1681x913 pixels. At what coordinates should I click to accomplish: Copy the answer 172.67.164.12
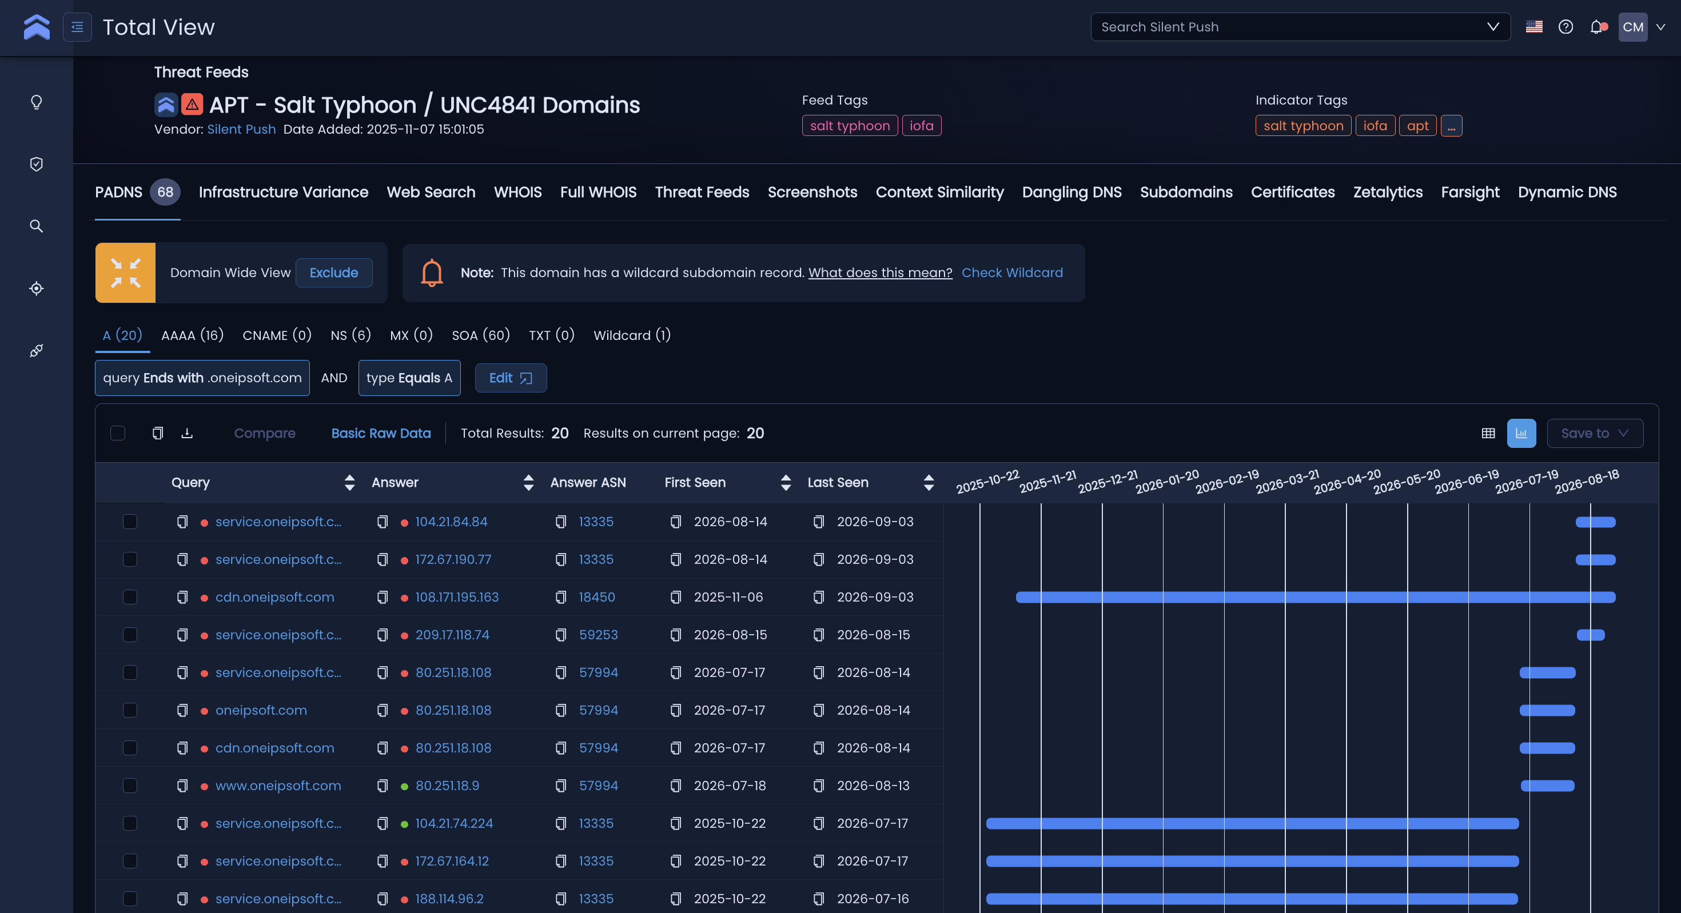(383, 862)
